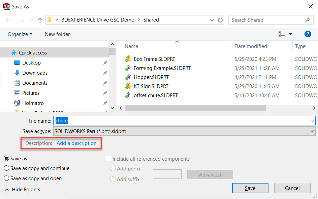Unpin Downloads using its pin icon
This screenshot has height=199, width=318.
pyautogui.click(x=105, y=73)
